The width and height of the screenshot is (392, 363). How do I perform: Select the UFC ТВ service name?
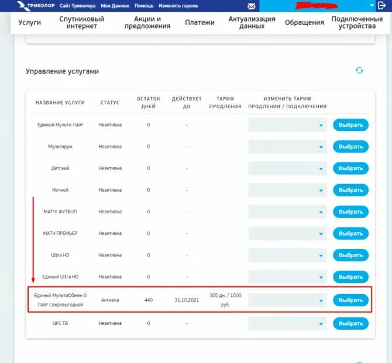tap(60, 323)
